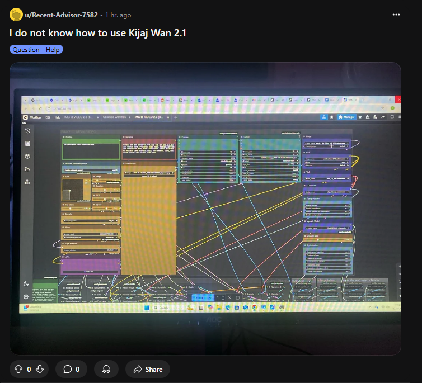The image size is (422, 383).
Task: Toggle save_output in the Output node
Action: [x=270, y=179]
